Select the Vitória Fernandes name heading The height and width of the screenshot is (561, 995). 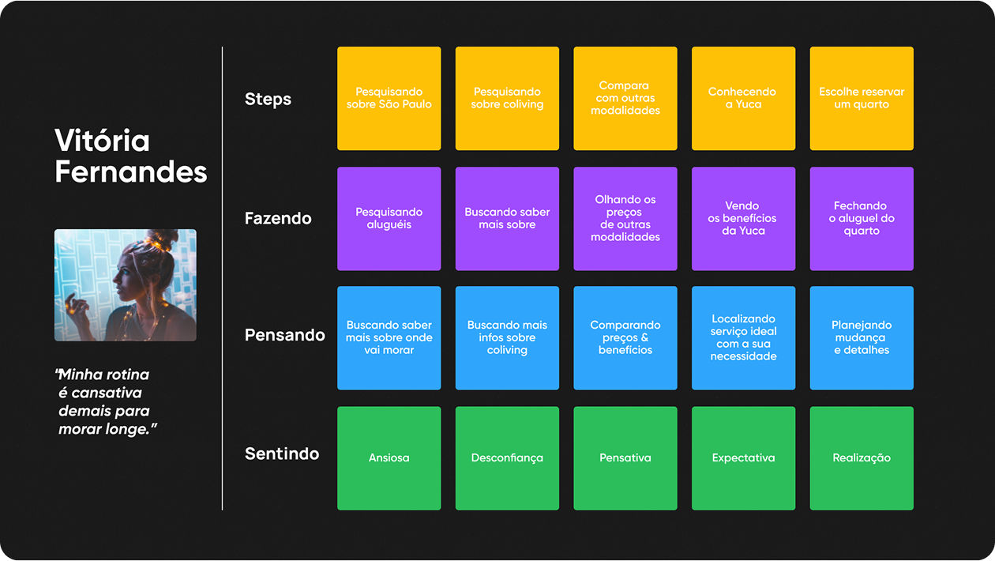[130, 156]
